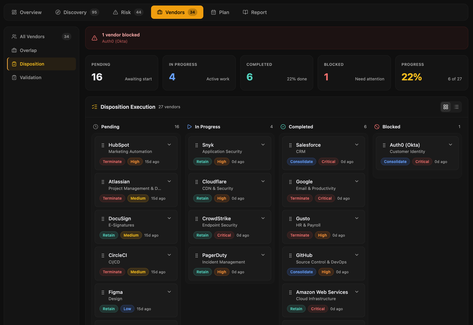Screen dimensions: 473x325
Task: Click the CrowdStrike drag handle icon
Action: (197, 219)
